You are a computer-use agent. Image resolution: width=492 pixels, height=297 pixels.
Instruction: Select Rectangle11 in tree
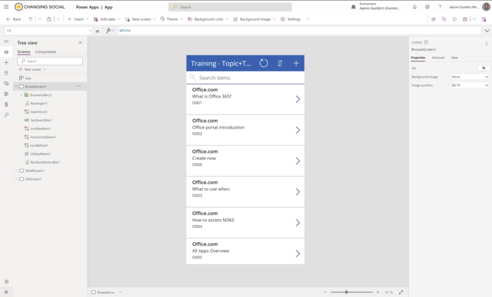click(38, 104)
